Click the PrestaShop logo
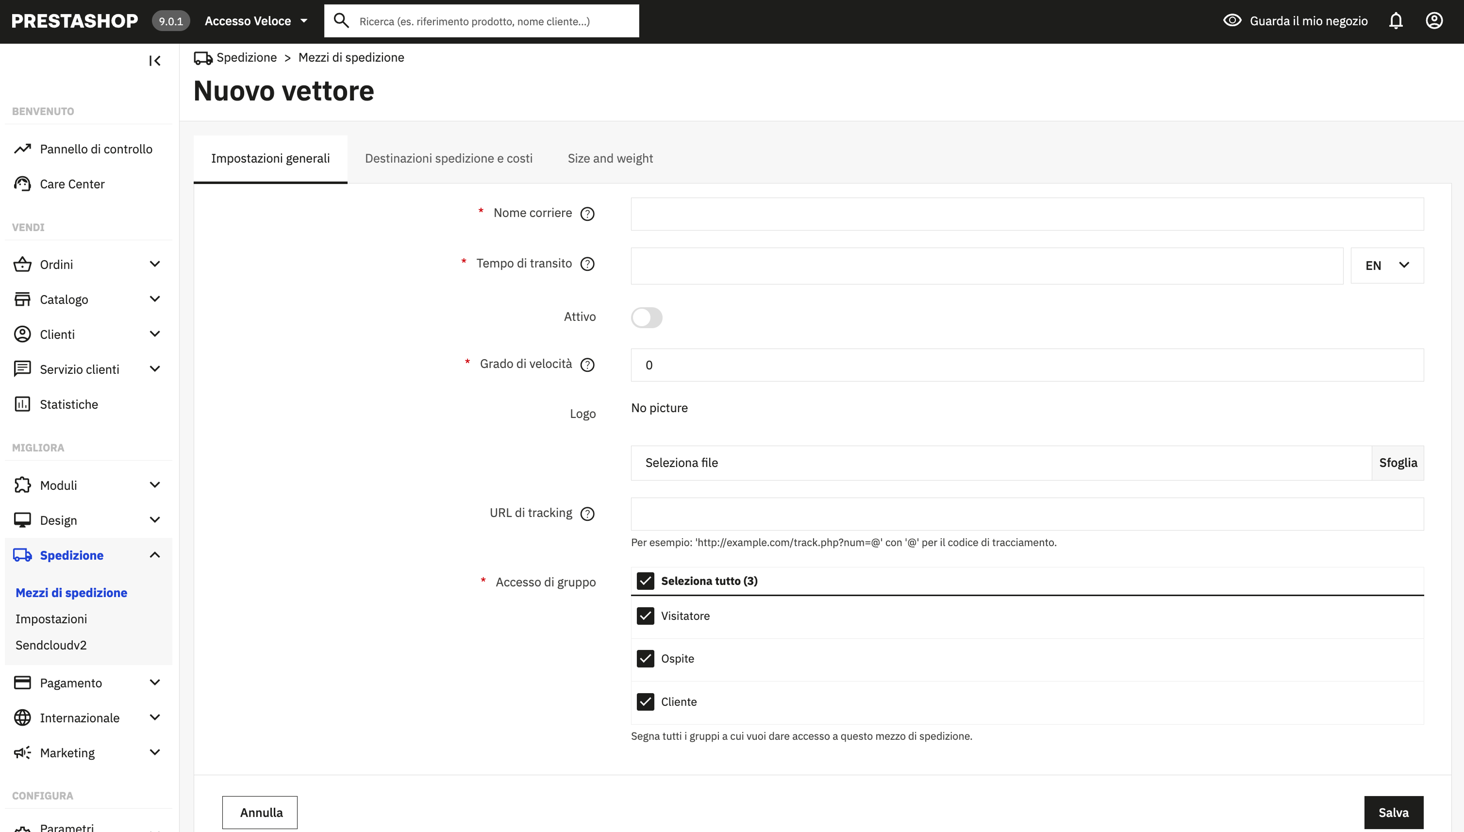The width and height of the screenshot is (1464, 832). point(74,21)
